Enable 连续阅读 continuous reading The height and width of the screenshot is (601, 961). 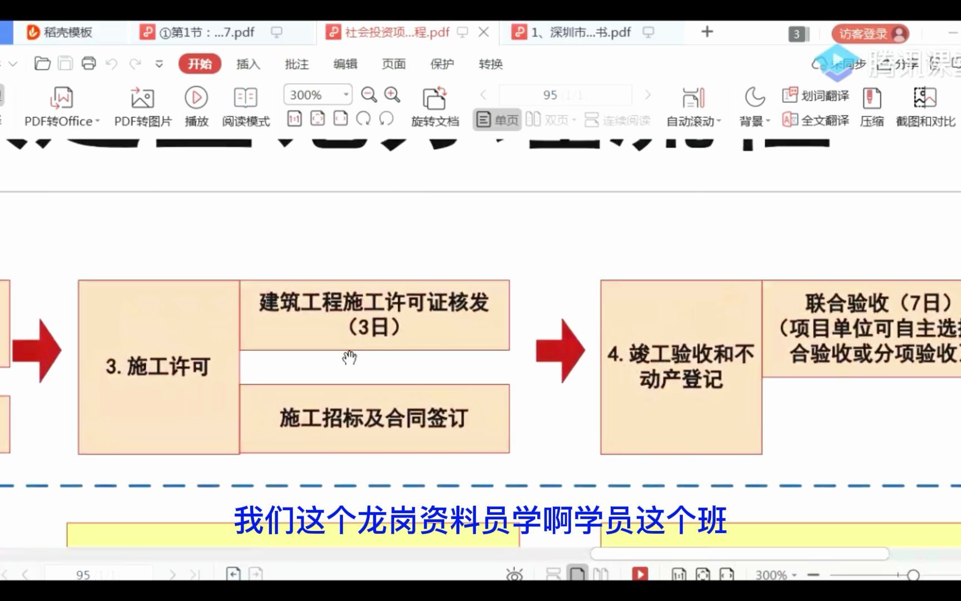617,120
